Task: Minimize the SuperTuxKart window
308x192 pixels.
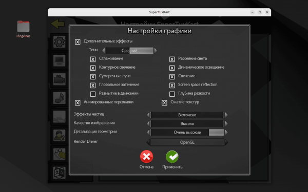Action: 252,12
